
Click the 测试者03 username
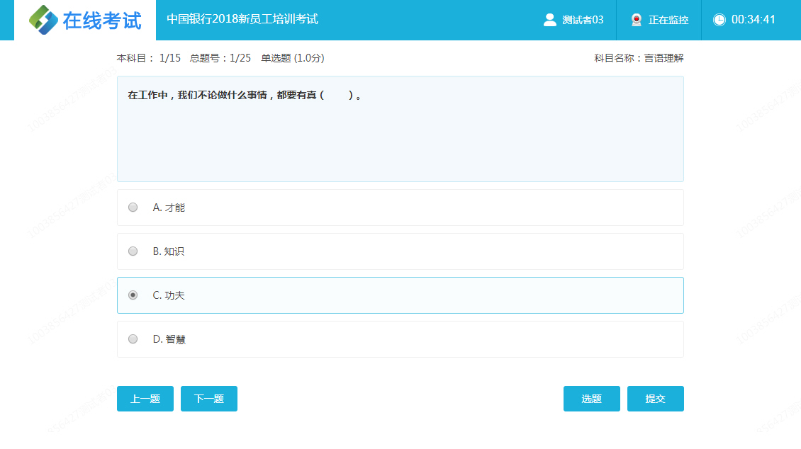583,20
